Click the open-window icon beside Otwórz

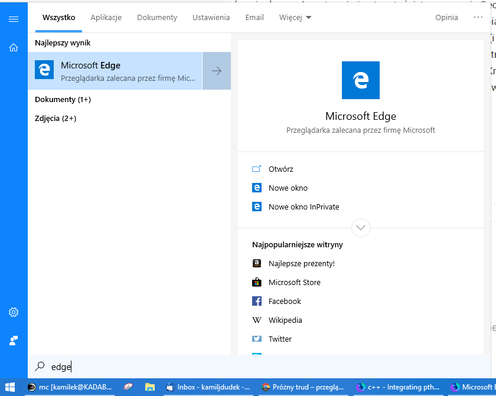click(x=256, y=168)
